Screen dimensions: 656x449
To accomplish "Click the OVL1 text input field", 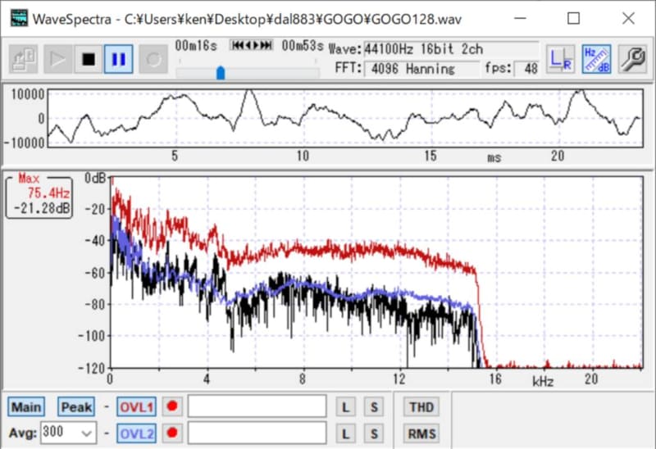I will 257,406.
